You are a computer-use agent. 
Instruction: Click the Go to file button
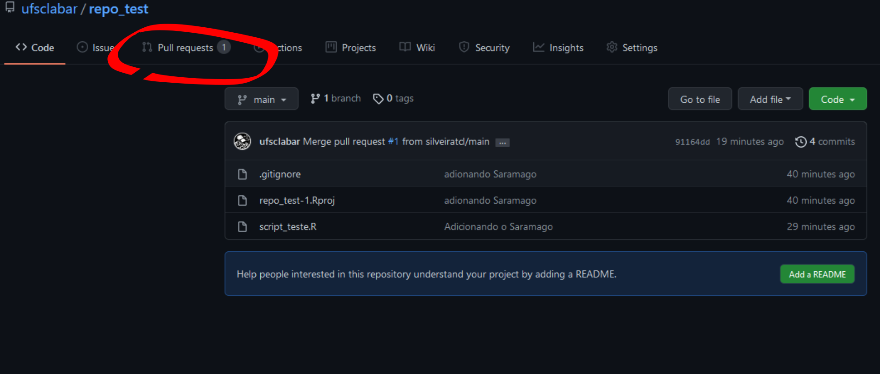[x=700, y=99]
